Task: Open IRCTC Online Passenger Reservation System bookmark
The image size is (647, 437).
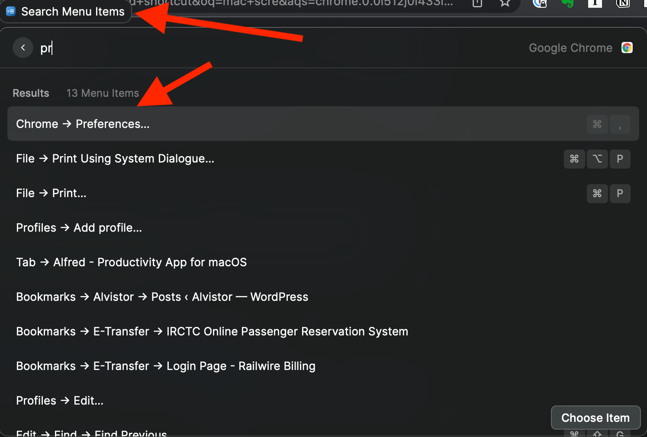Action: [x=323, y=332]
